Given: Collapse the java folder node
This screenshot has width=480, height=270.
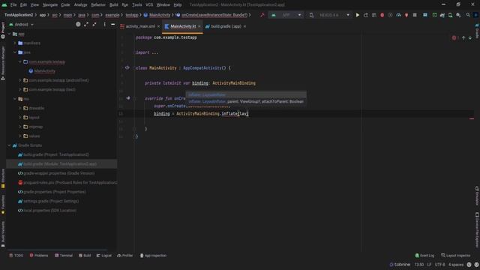Looking at the screenshot, I should 15,52.
